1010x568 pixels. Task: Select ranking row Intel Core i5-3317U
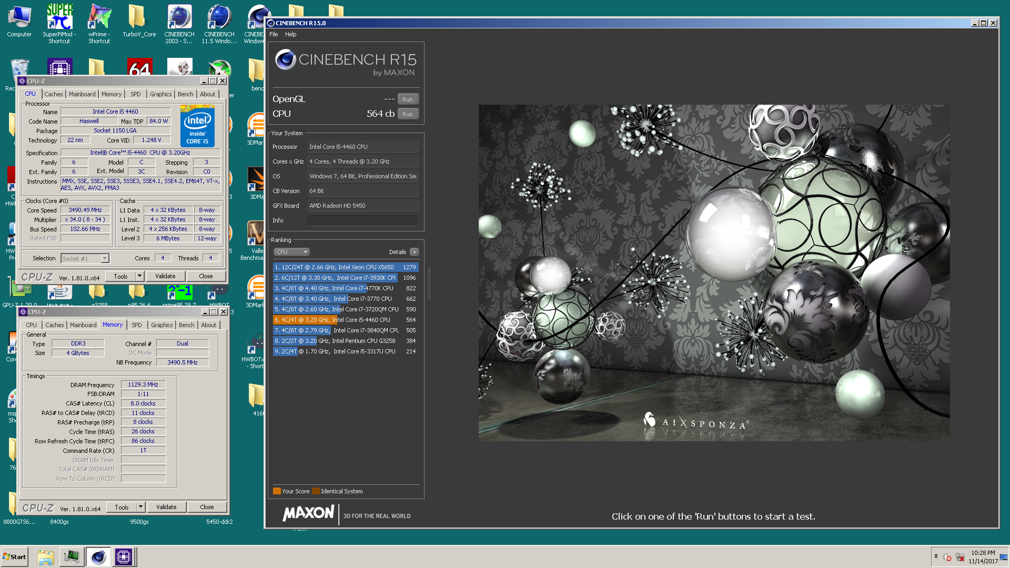[x=346, y=351]
